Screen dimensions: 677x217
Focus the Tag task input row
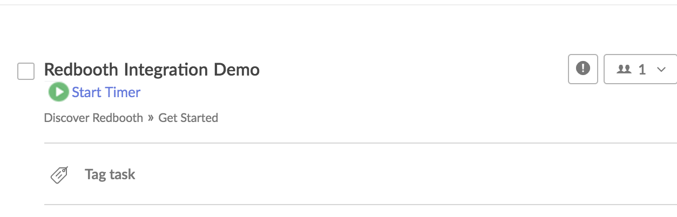click(360, 174)
